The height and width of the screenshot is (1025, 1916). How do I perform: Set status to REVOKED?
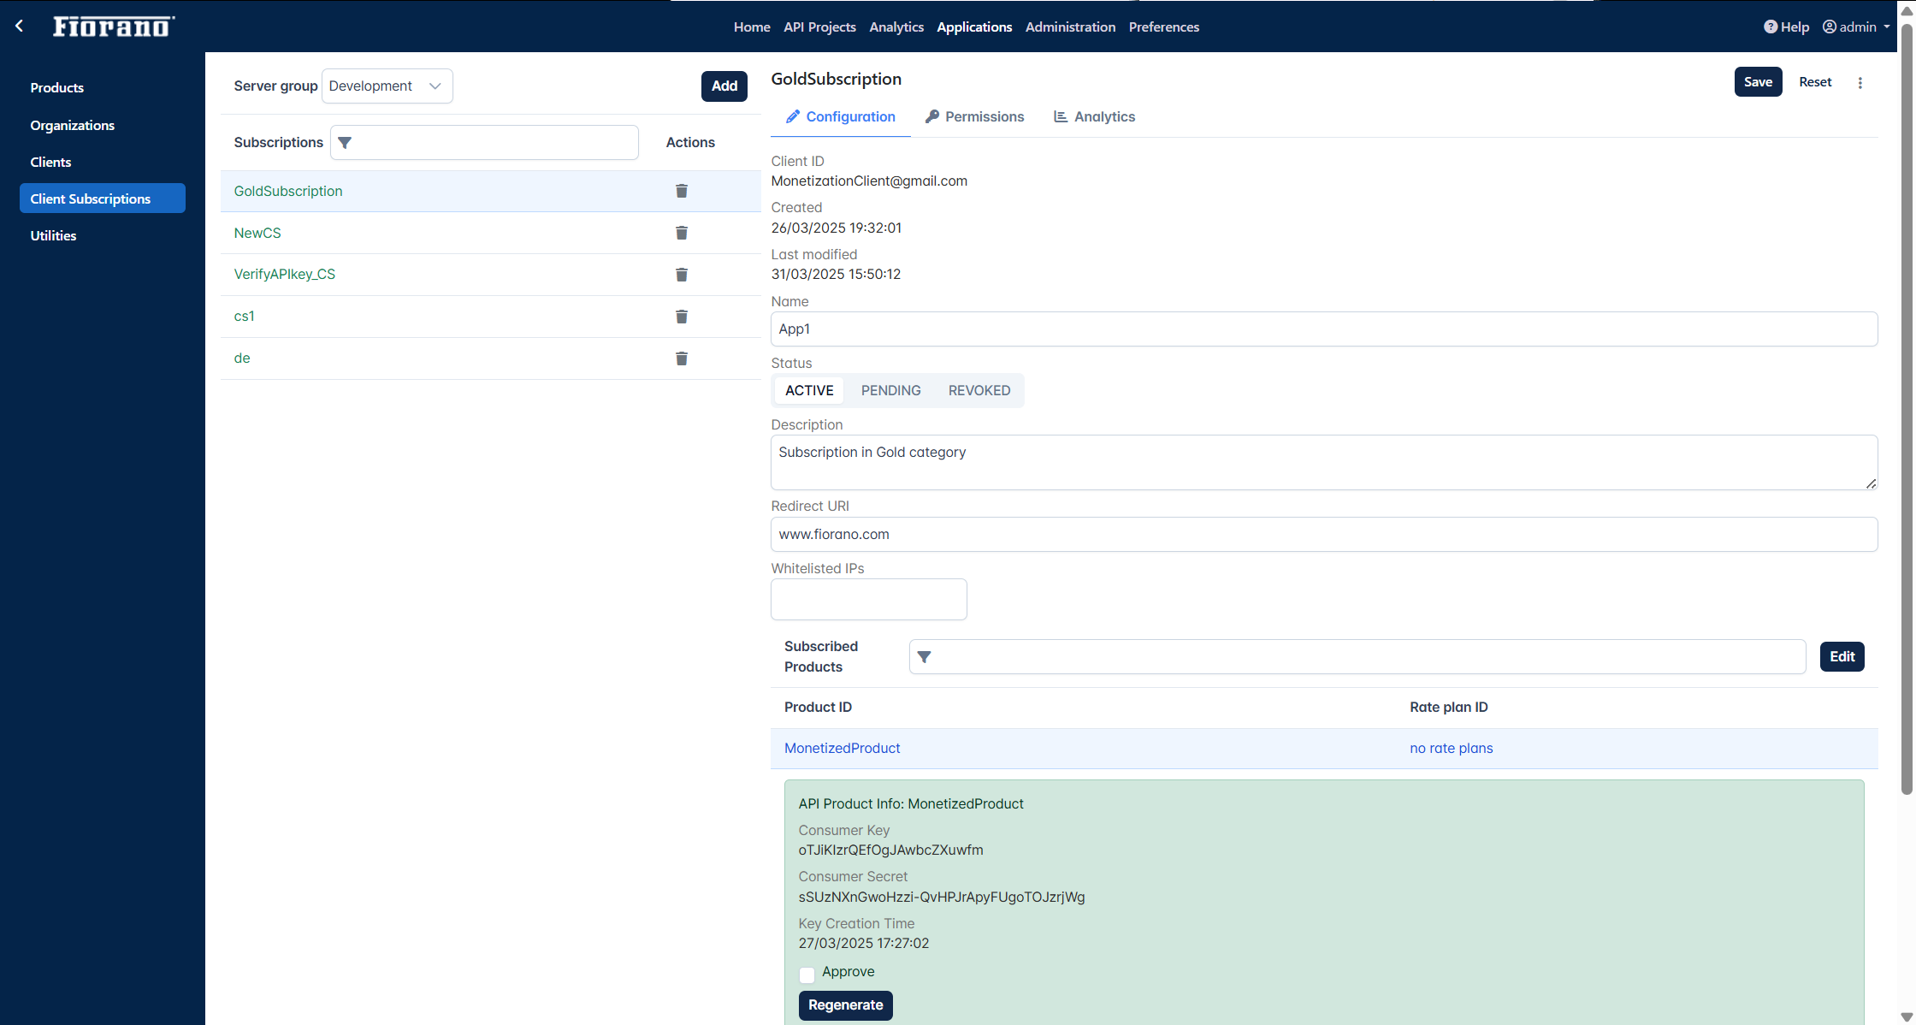click(x=979, y=390)
